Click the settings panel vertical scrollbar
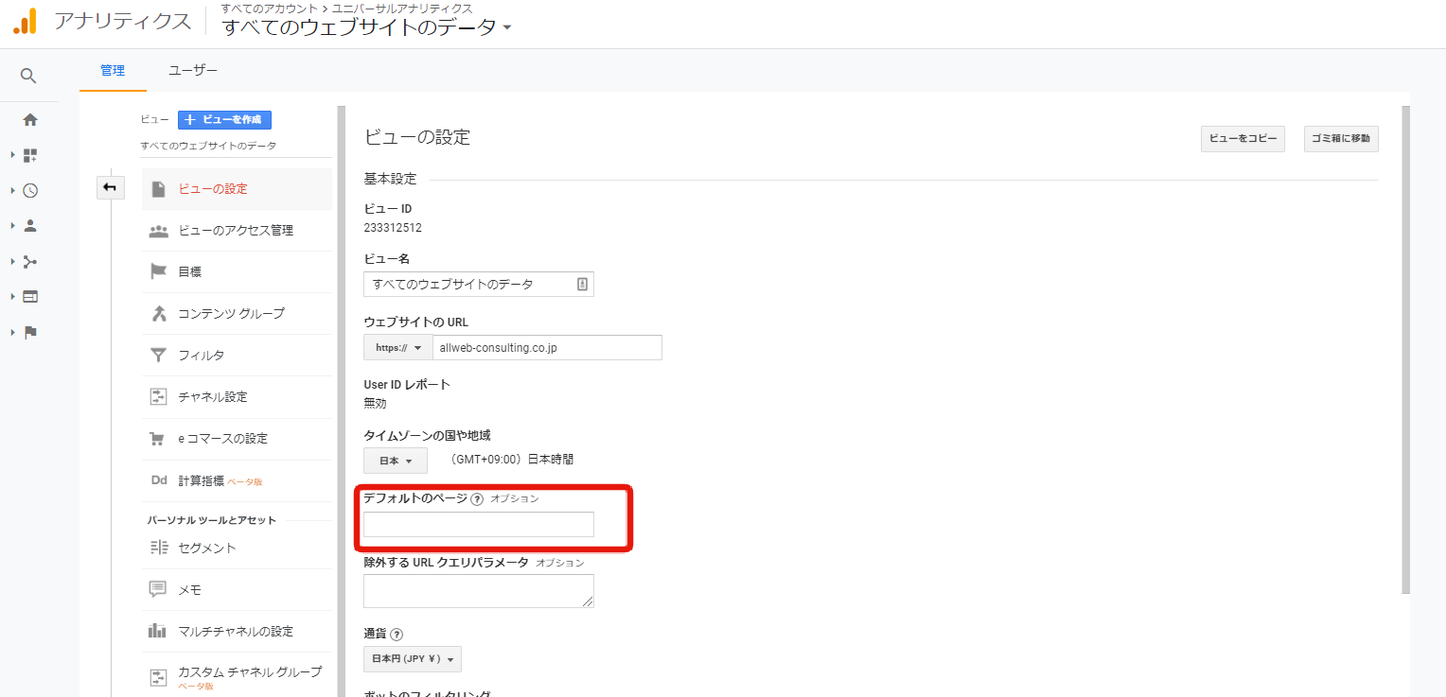Image resolution: width=1446 pixels, height=697 pixels. [x=1405, y=350]
